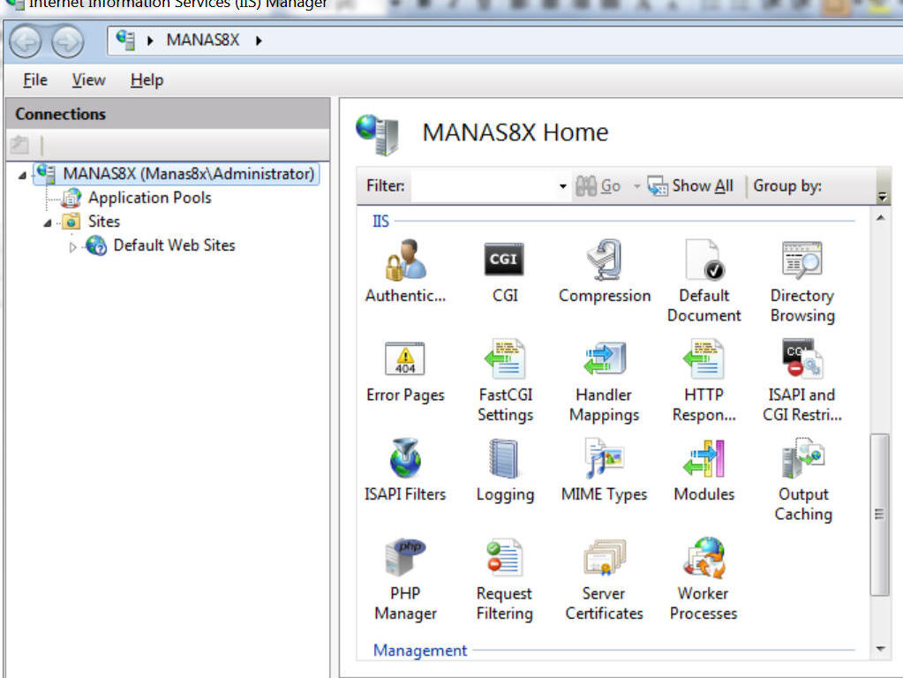
Task: Click the server icon in address bar
Action: click(x=125, y=41)
